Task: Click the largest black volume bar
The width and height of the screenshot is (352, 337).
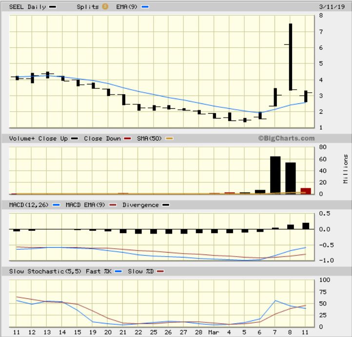Action: pyautogui.click(x=275, y=175)
